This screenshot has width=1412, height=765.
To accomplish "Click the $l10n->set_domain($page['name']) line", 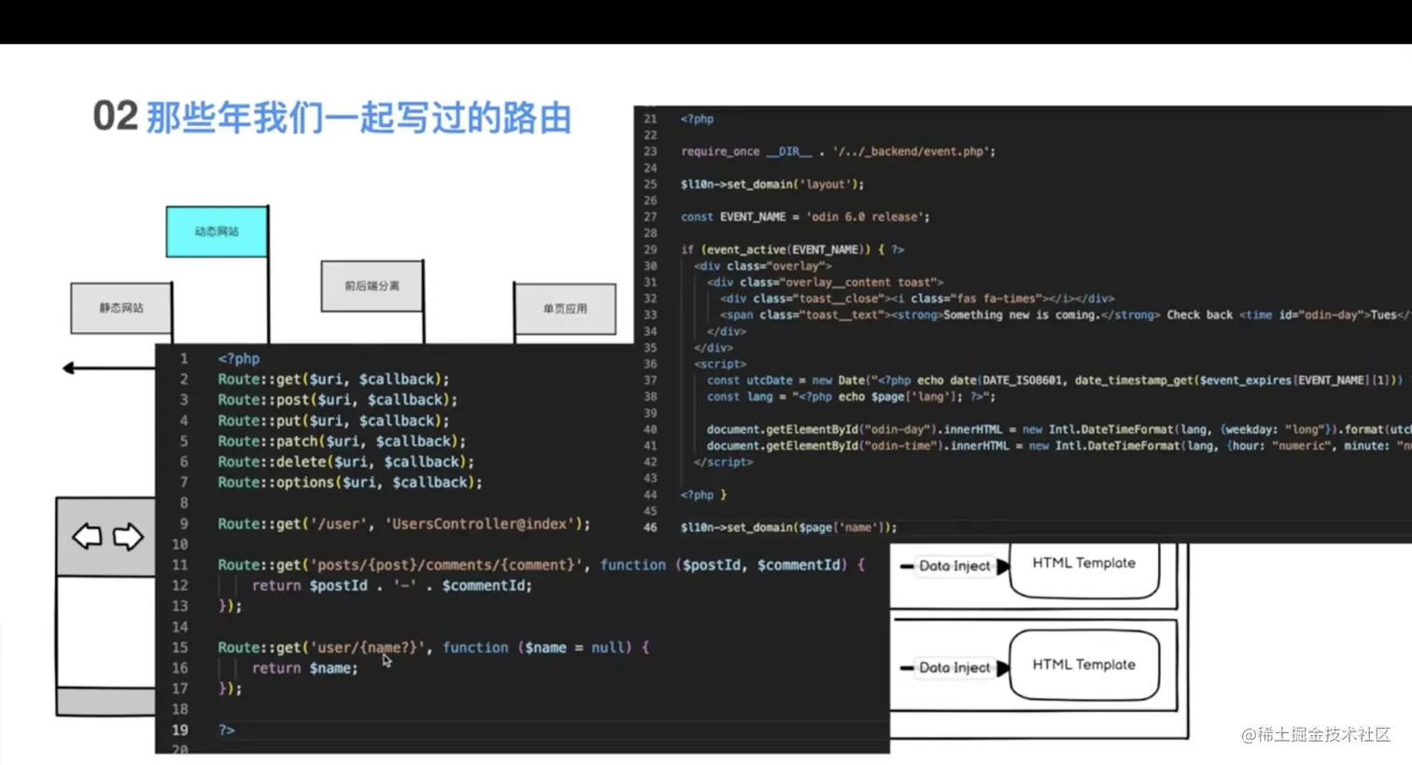I will [x=788, y=527].
